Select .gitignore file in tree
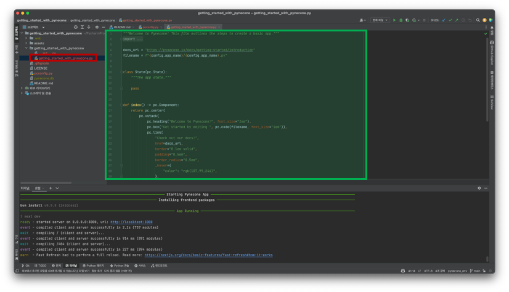 39,63
